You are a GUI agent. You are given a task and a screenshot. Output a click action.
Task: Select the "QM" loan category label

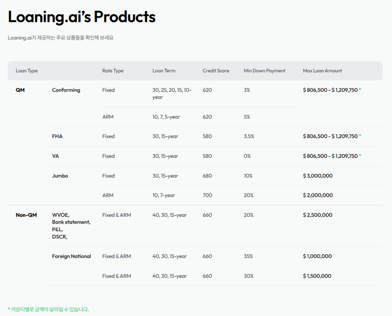[20, 90]
